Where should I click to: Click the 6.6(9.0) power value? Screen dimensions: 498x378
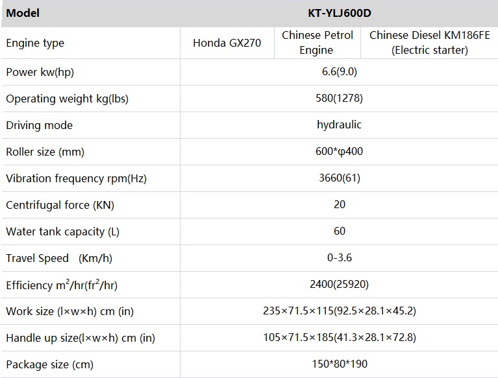click(x=339, y=72)
